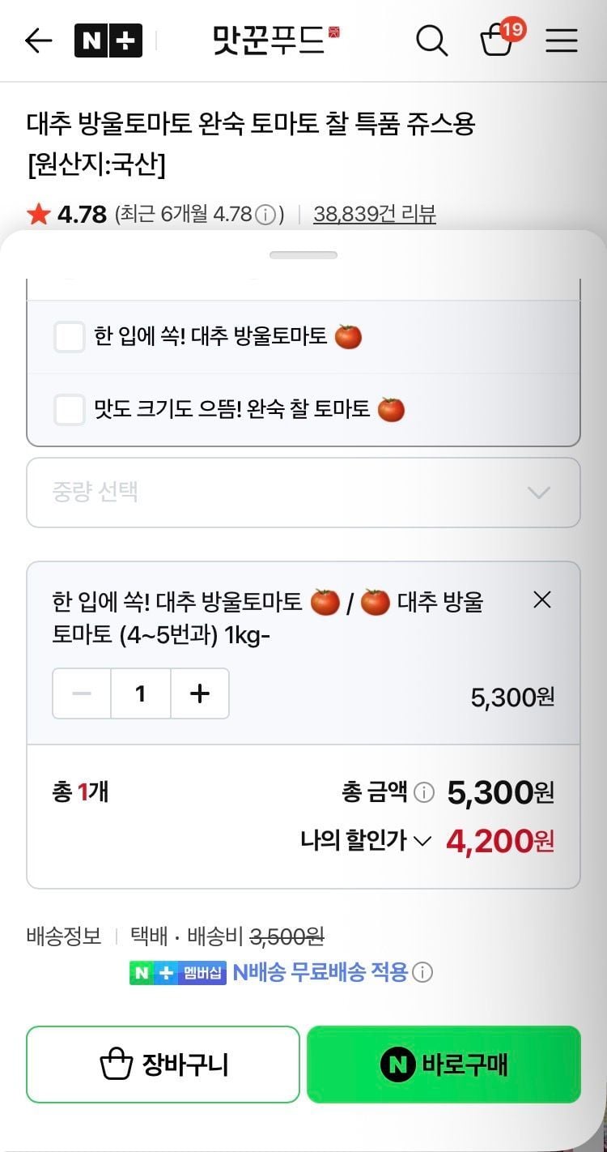
Task: Tap the info icon beside 최근 6개월 rating
Action: (265, 215)
